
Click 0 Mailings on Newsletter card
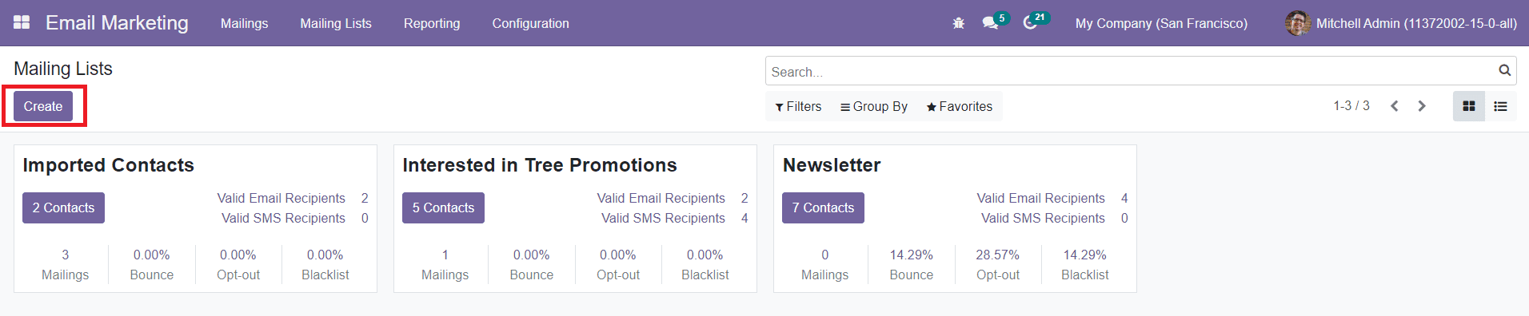[x=825, y=264]
